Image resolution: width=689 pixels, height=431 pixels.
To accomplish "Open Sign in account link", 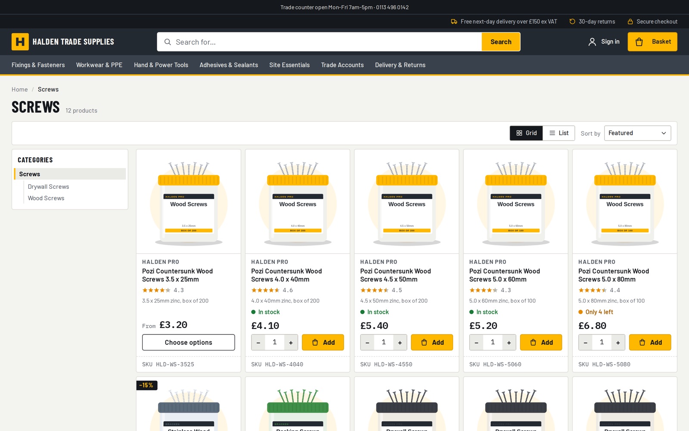I will coord(604,42).
